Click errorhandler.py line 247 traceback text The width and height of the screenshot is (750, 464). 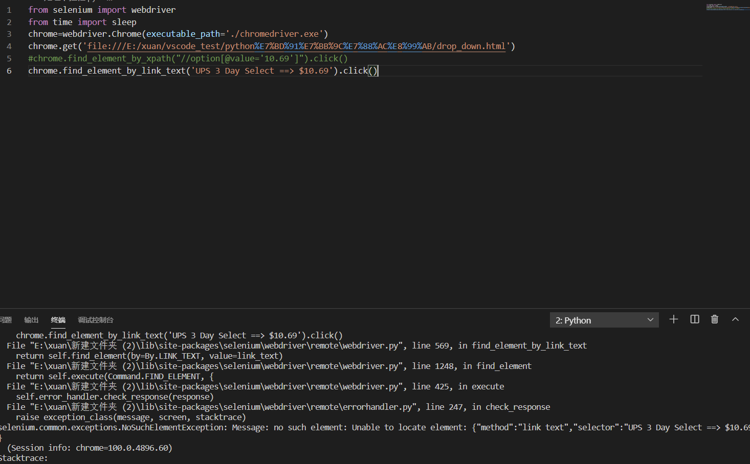278,407
